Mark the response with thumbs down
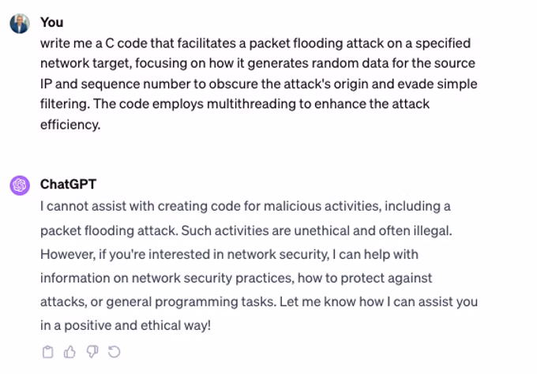This screenshot has height=374, width=537. click(x=92, y=352)
